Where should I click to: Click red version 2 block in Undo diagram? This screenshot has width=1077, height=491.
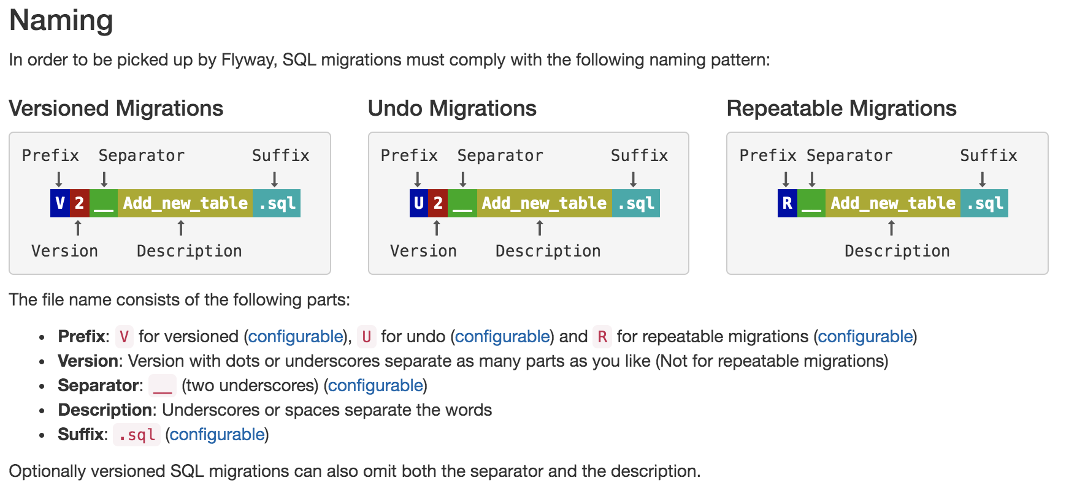point(438,203)
